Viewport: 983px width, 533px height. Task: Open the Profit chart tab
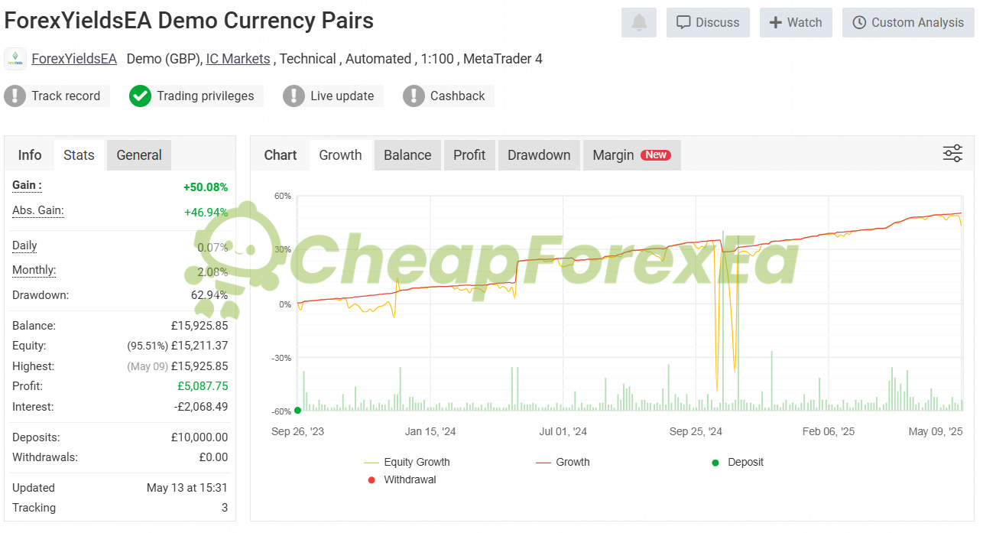tap(469, 155)
